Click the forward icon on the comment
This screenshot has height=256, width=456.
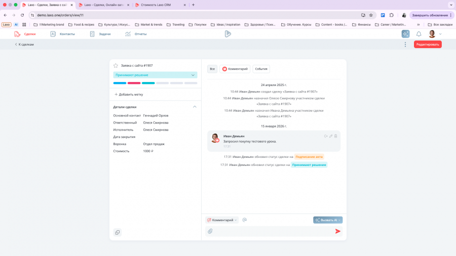coord(326,136)
